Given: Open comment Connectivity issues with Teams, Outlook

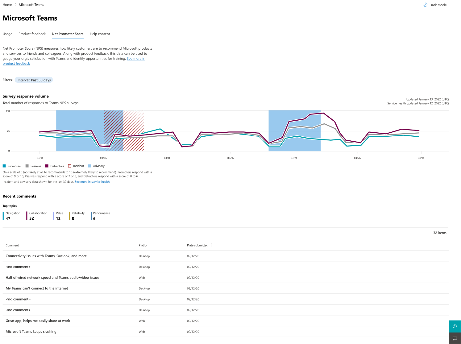Looking at the screenshot, I should click(46, 256).
